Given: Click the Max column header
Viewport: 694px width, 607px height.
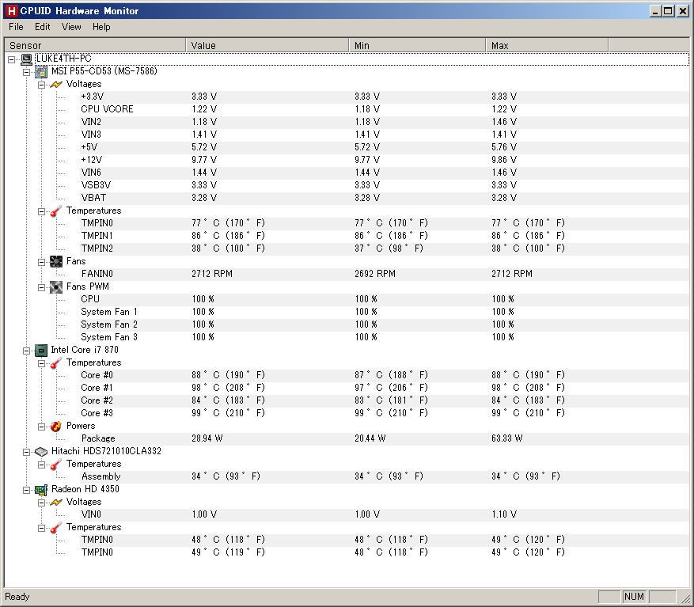Looking at the screenshot, I should click(547, 45).
